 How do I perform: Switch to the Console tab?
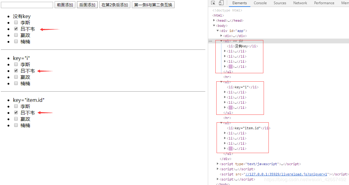260,3
